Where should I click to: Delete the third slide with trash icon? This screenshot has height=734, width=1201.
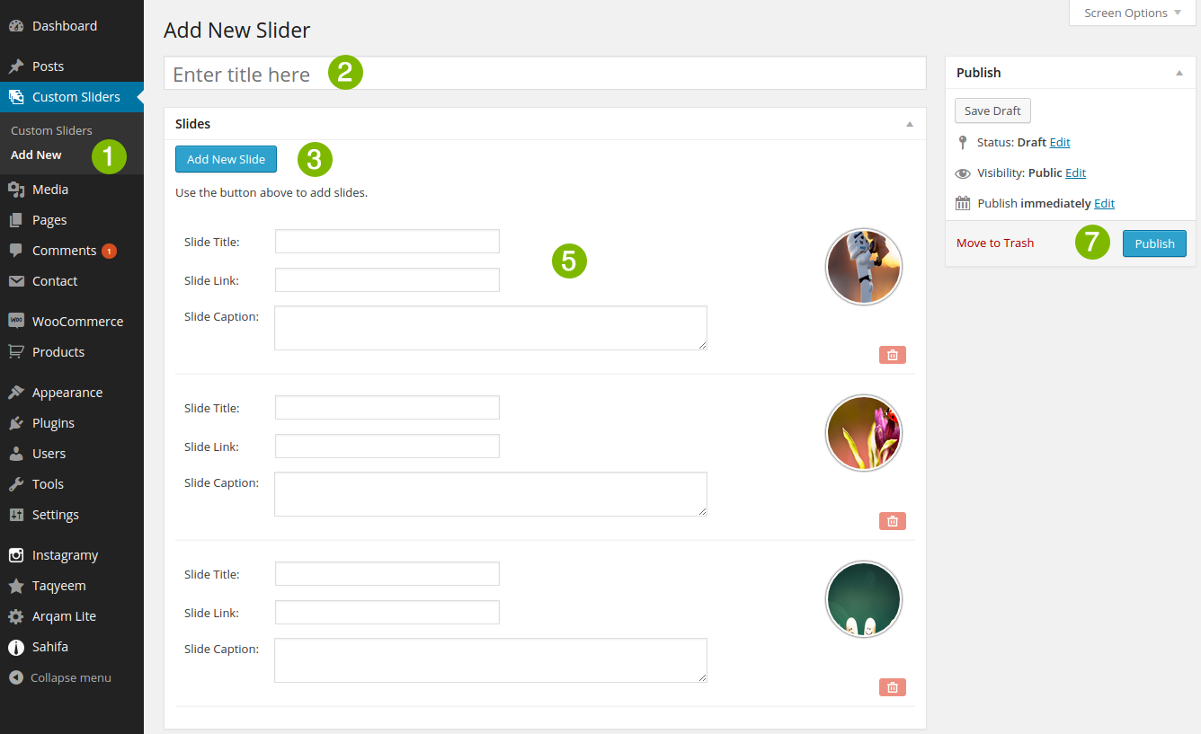893,687
